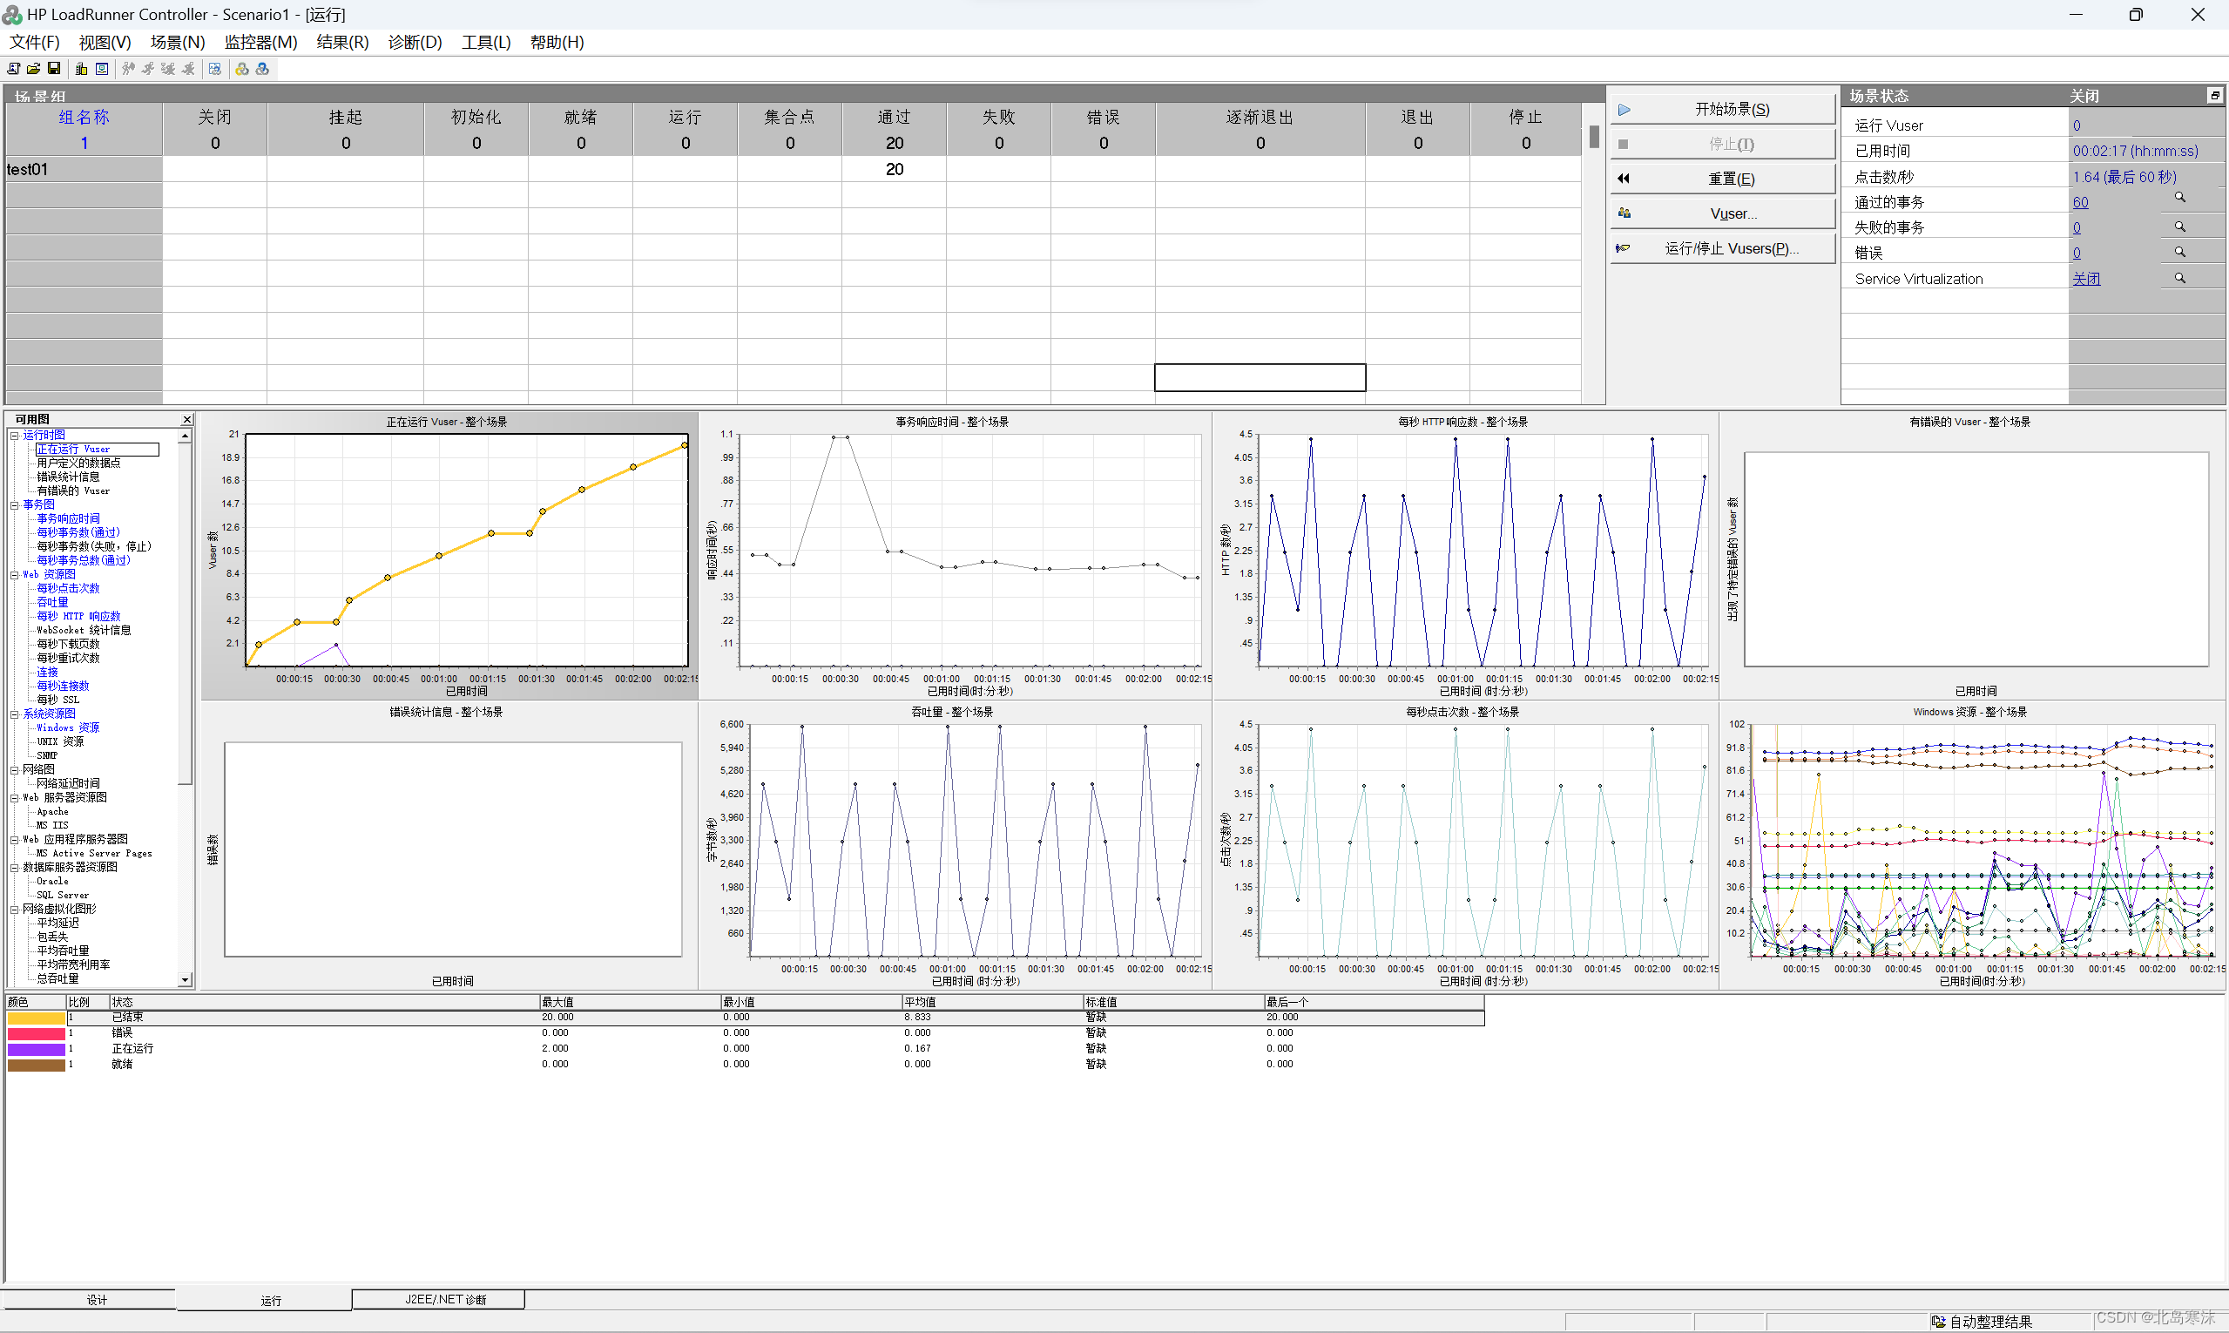
Task: Open the 监控器(M) menu
Action: tap(260, 42)
